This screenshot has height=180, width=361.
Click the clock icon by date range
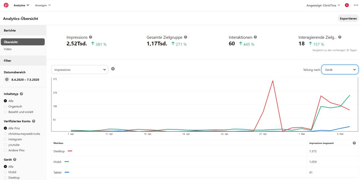pos(7,80)
